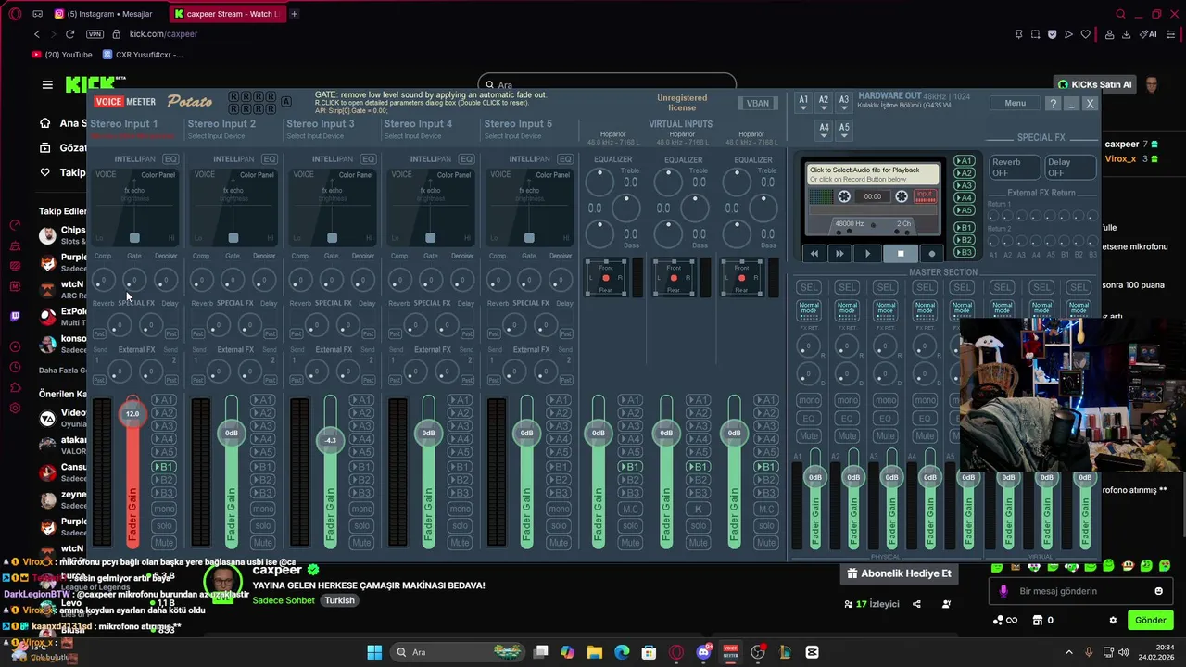Open YouTube bookmark in bookmarks bar

pyautogui.click(x=63, y=55)
